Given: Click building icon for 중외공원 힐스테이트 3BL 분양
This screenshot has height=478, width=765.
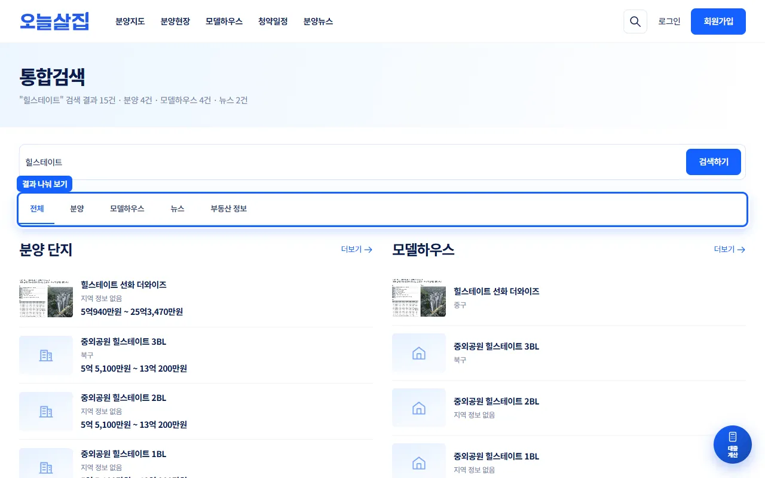Looking at the screenshot, I should click(46, 356).
